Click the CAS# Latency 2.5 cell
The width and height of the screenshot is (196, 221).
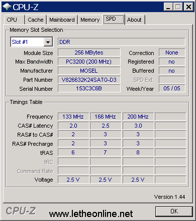tap(106, 126)
